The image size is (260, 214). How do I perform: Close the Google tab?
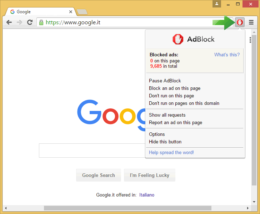click(71, 12)
